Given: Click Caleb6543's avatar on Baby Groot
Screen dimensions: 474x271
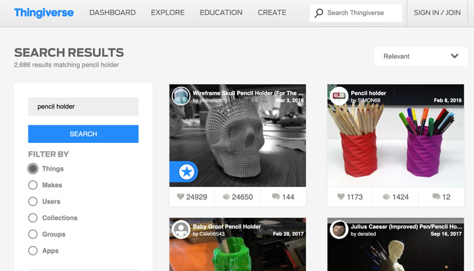Looking at the screenshot, I should point(181,229).
